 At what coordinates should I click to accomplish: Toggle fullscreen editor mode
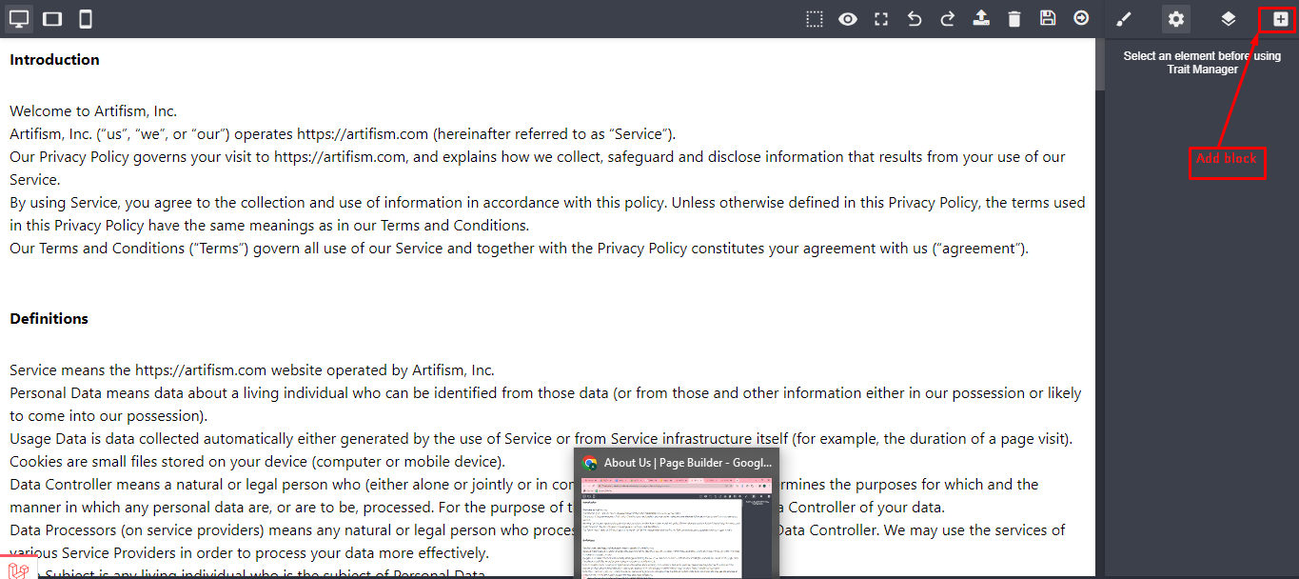[x=881, y=19]
